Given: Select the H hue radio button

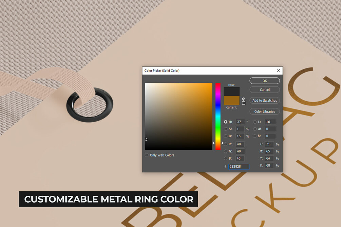Looking at the screenshot, I should click(x=226, y=122).
